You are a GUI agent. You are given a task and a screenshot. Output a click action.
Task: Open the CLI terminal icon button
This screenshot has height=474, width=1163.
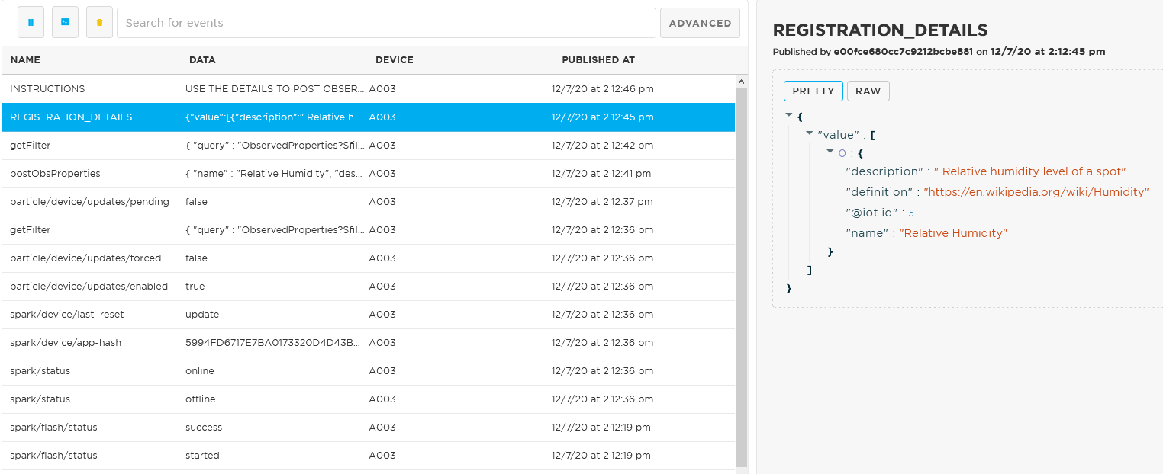pyautogui.click(x=65, y=23)
